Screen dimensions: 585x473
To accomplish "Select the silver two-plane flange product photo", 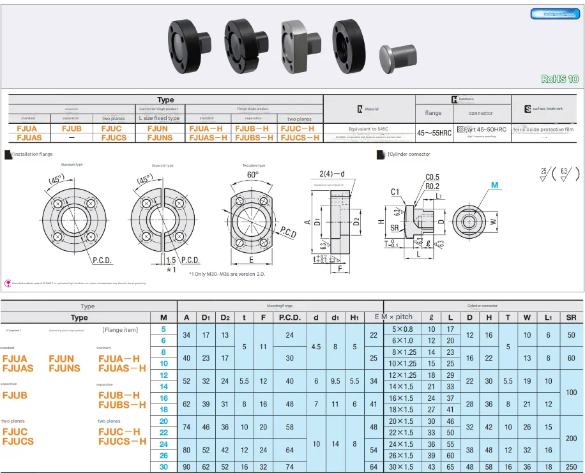I will tap(301, 46).
